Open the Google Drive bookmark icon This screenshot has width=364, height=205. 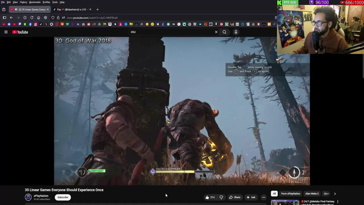click(99, 24)
